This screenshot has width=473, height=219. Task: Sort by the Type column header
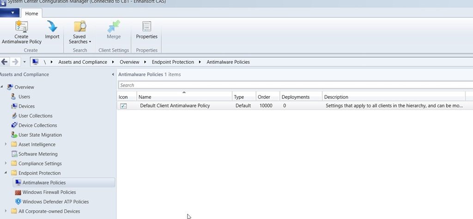click(244, 97)
